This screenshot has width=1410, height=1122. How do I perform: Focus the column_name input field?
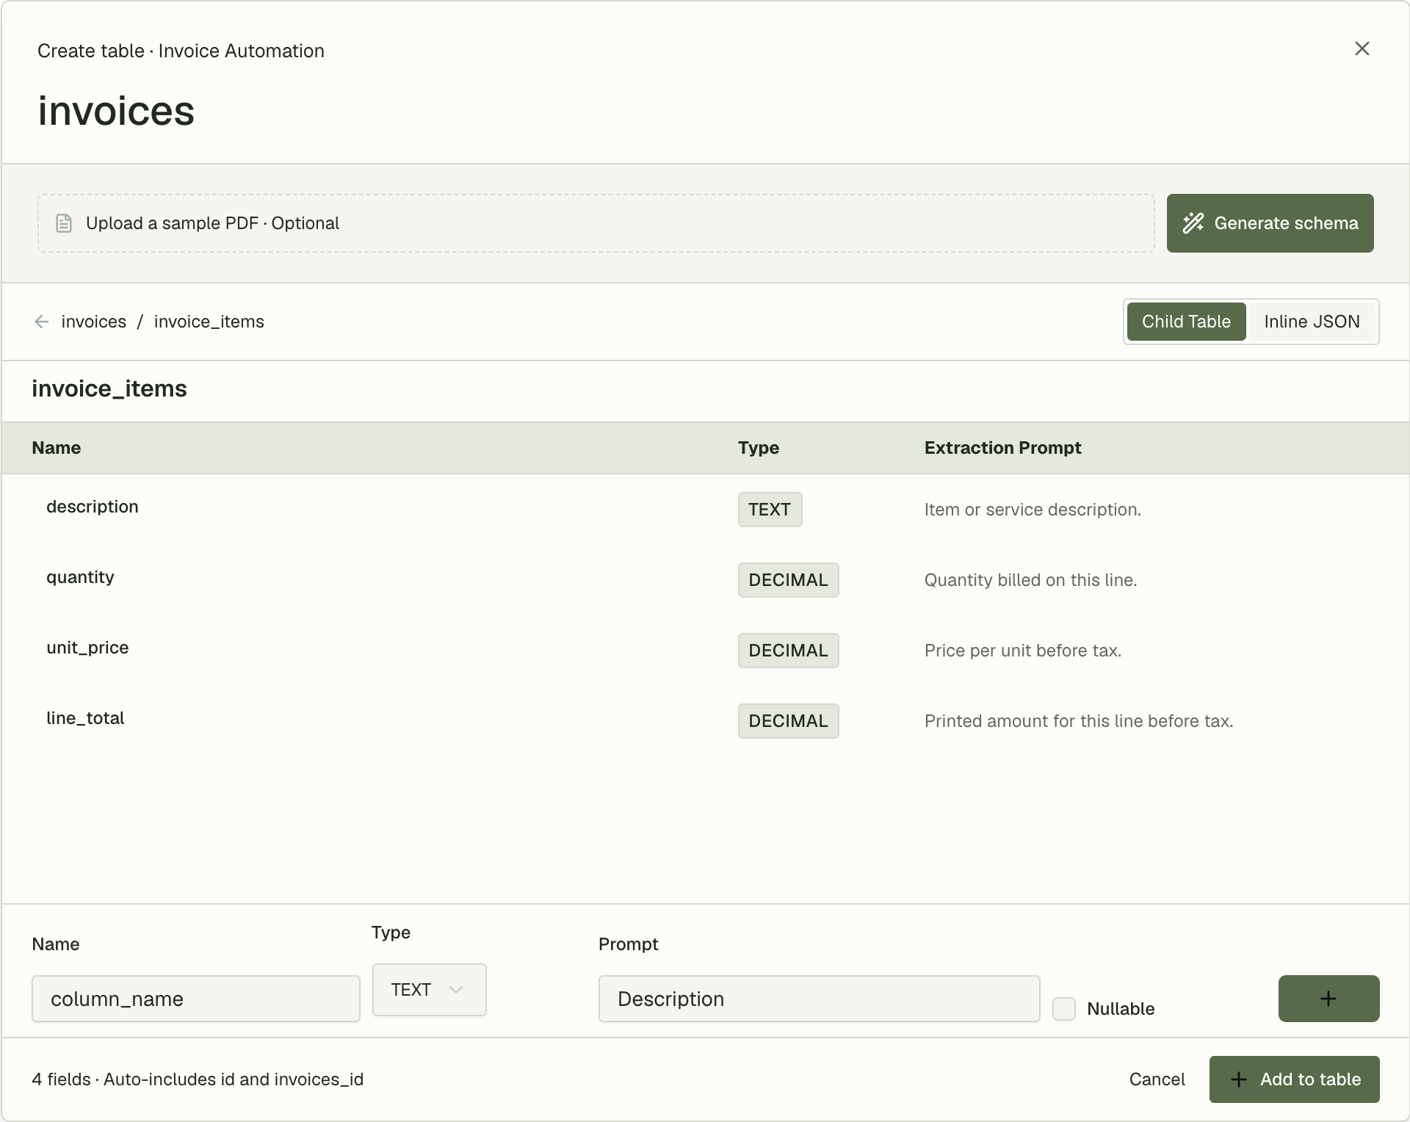[x=196, y=999]
